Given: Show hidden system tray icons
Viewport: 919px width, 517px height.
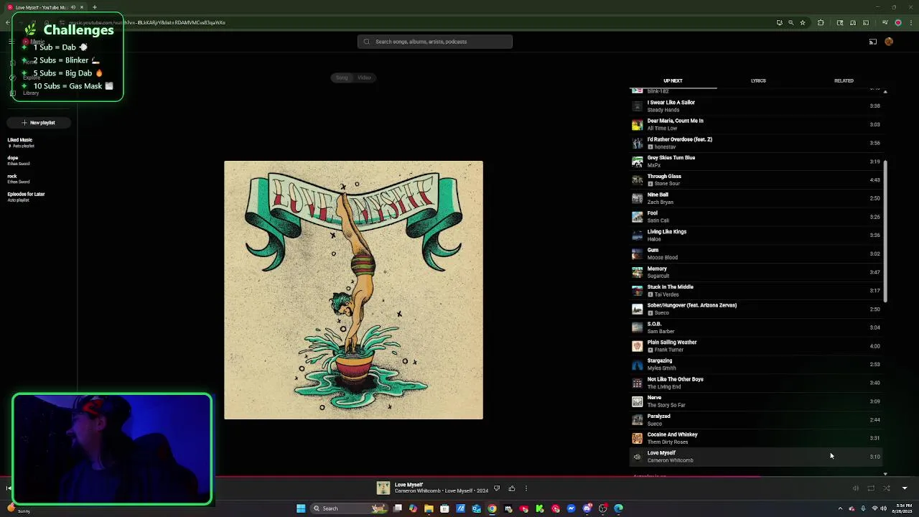Looking at the screenshot, I should pyautogui.click(x=840, y=508).
